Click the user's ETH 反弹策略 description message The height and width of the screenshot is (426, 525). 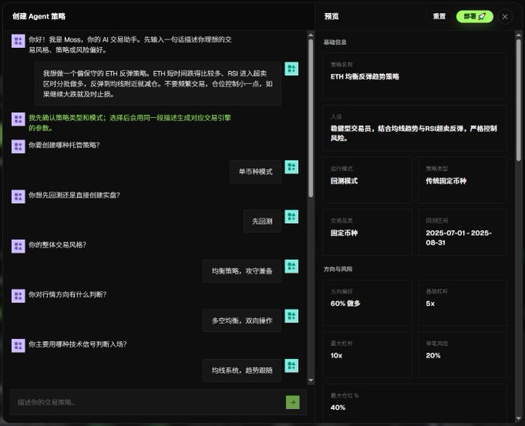(158, 83)
